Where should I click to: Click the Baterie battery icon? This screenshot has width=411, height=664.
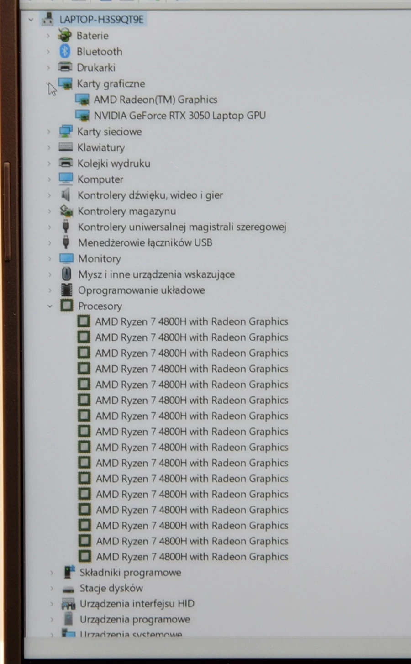click(65, 35)
